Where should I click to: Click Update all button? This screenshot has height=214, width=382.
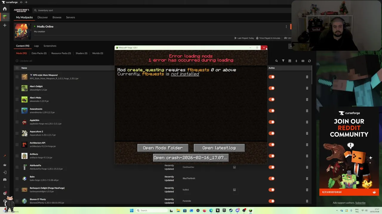(24, 61)
